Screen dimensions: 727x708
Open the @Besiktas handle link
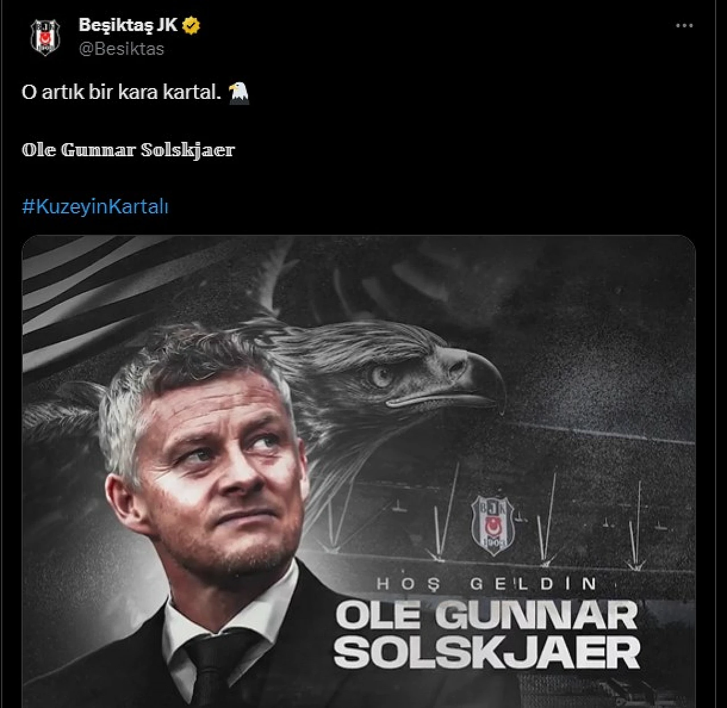(x=122, y=49)
